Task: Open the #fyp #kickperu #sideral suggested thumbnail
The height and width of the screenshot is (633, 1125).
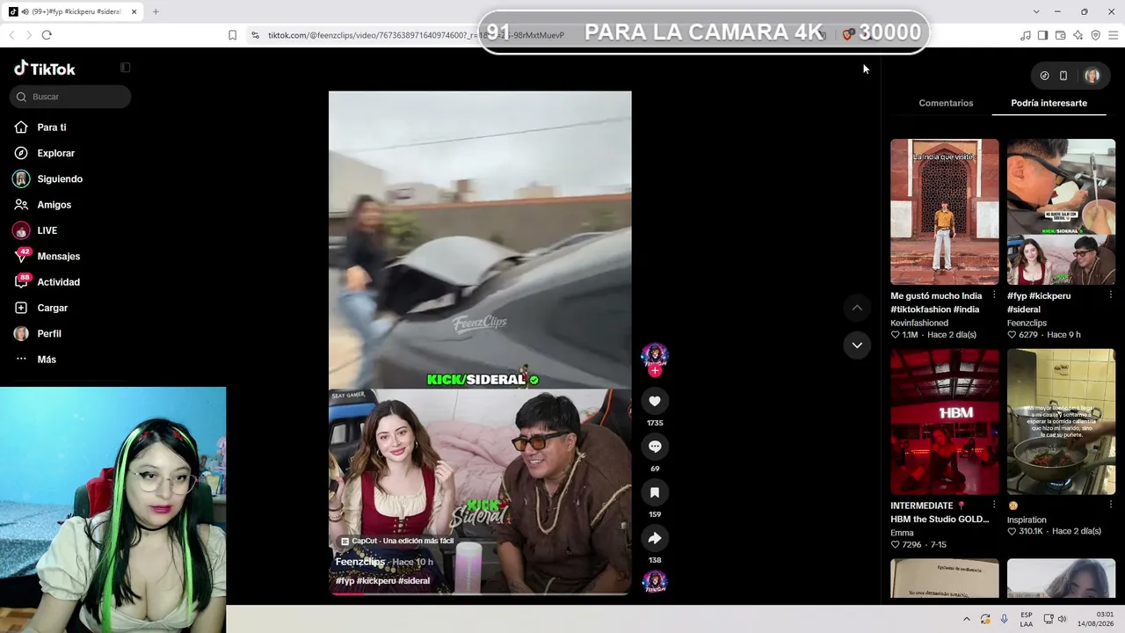Action: point(1061,212)
